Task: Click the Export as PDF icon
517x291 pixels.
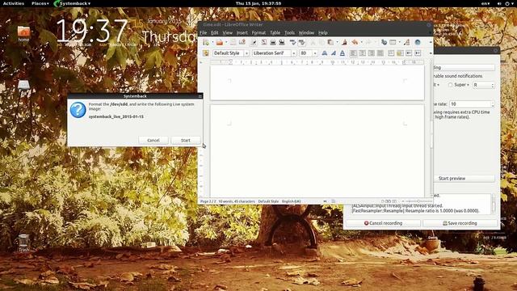Action: click(264, 42)
